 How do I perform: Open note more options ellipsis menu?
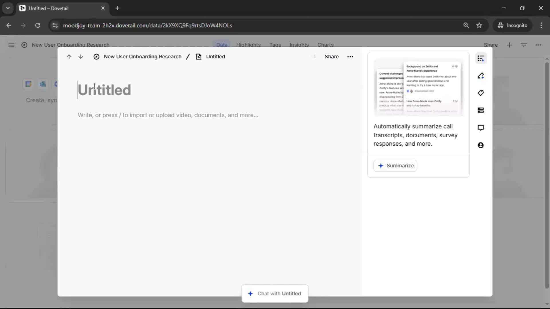tap(350, 57)
